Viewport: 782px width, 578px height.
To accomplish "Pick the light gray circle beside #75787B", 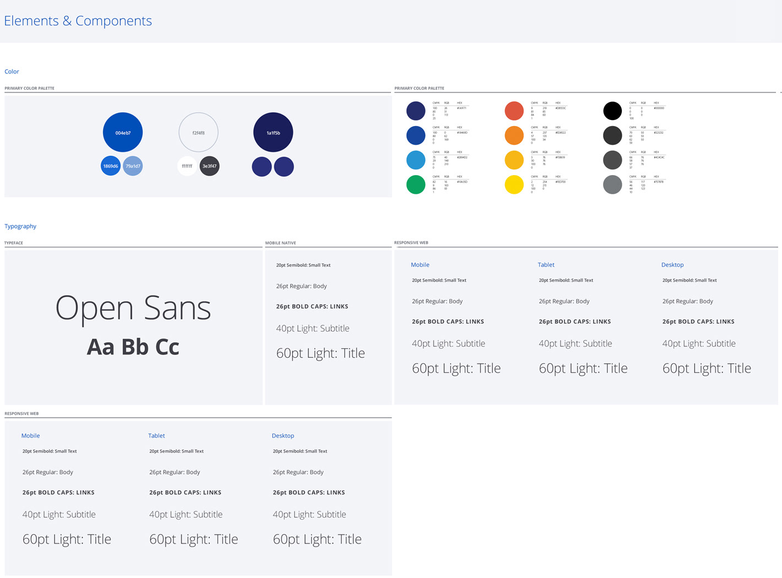I will click(612, 184).
